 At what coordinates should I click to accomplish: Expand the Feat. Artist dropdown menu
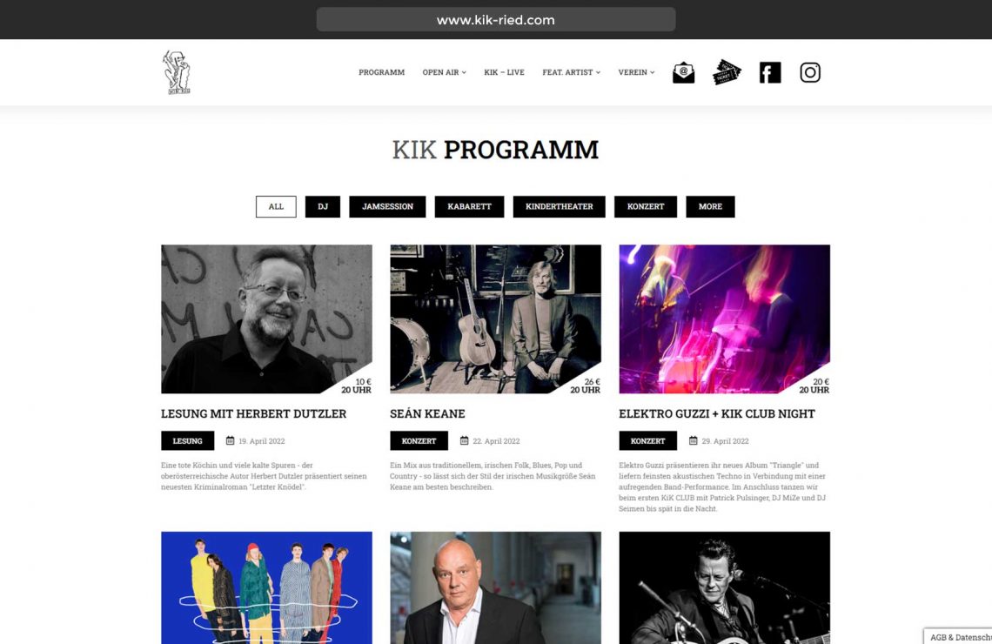click(572, 72)
